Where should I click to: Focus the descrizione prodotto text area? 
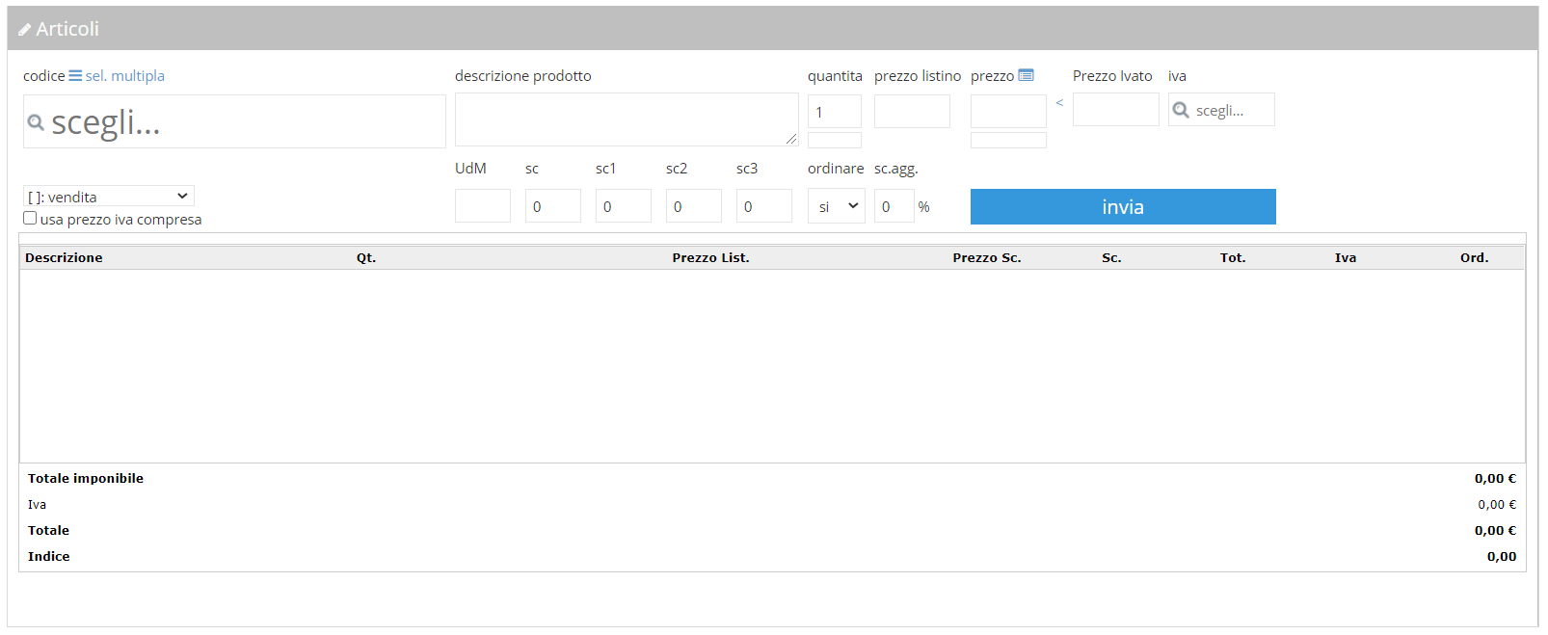pos(627,119)
